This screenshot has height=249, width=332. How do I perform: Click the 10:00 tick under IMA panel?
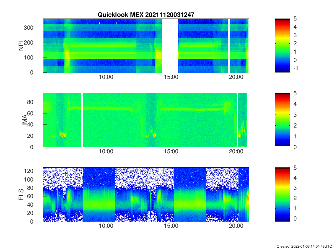click(x=106, y=151)
